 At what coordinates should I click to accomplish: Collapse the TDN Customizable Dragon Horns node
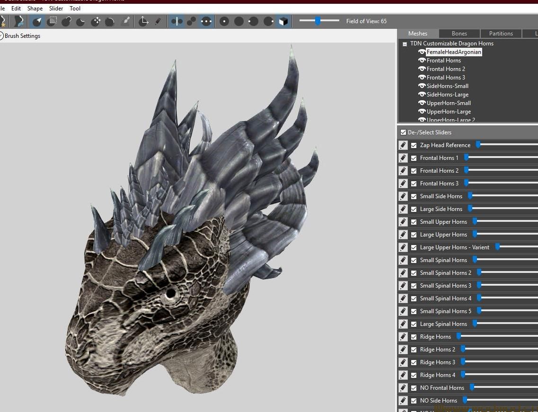[x=405, y=43]
